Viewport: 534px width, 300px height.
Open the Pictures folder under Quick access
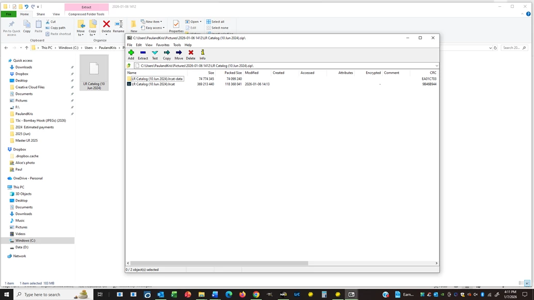21,101
